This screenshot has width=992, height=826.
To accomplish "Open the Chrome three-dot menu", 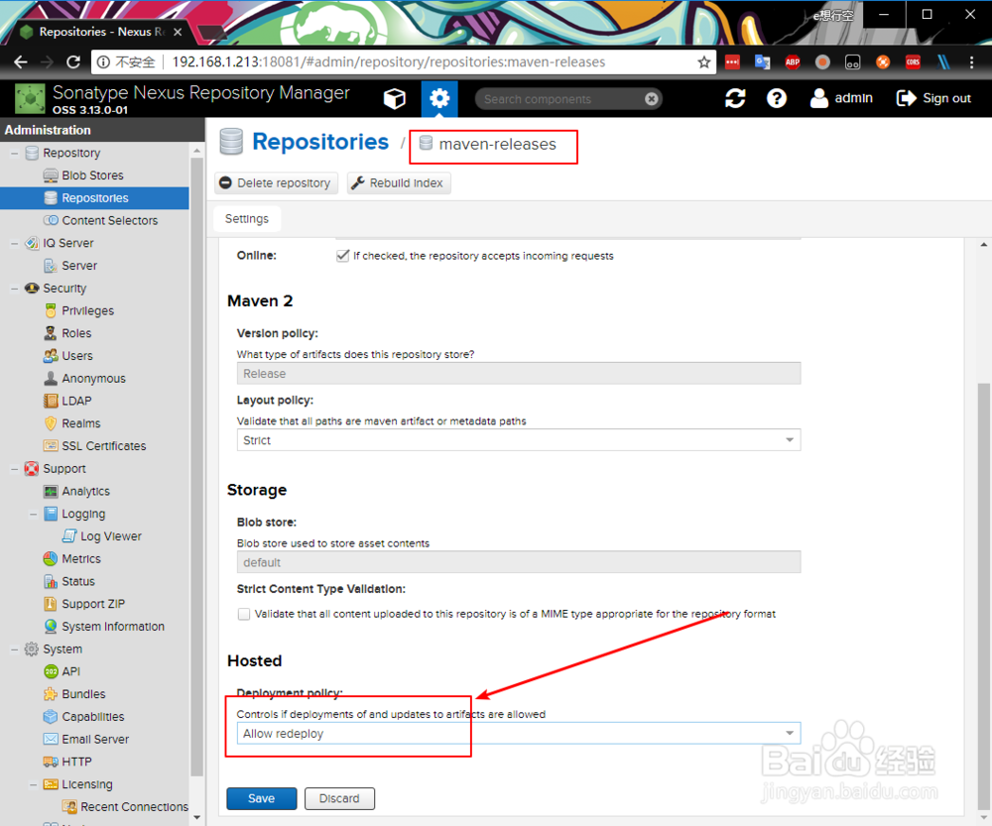I will click(972, 62).
